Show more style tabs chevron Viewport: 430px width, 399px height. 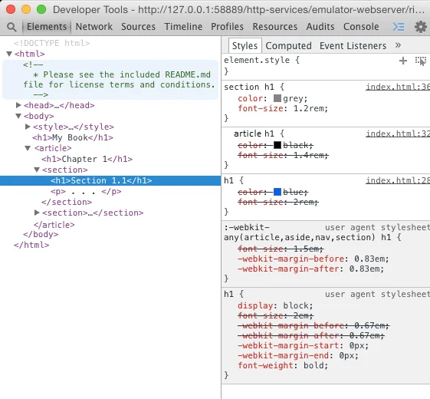[398, 45]
